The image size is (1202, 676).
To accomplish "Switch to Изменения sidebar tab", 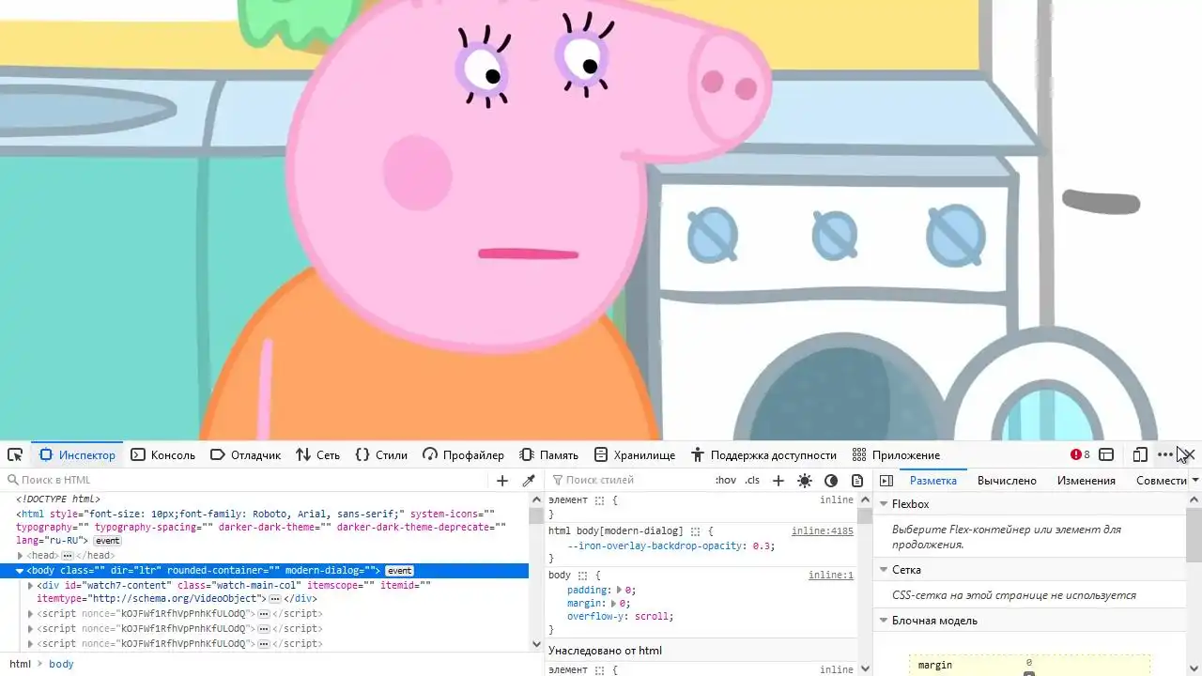I will click(x=1086, y=481).
